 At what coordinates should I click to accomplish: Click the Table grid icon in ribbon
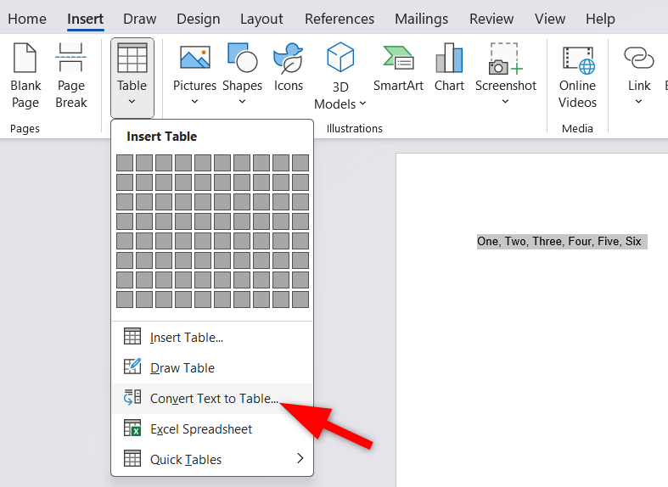point(132,58)
